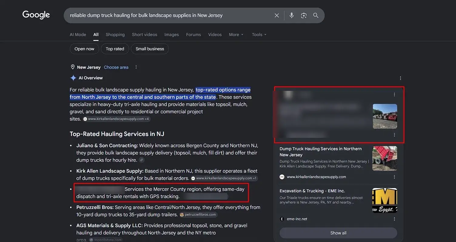Open the Shopping tab
The image size is (456, 242).
115,35
